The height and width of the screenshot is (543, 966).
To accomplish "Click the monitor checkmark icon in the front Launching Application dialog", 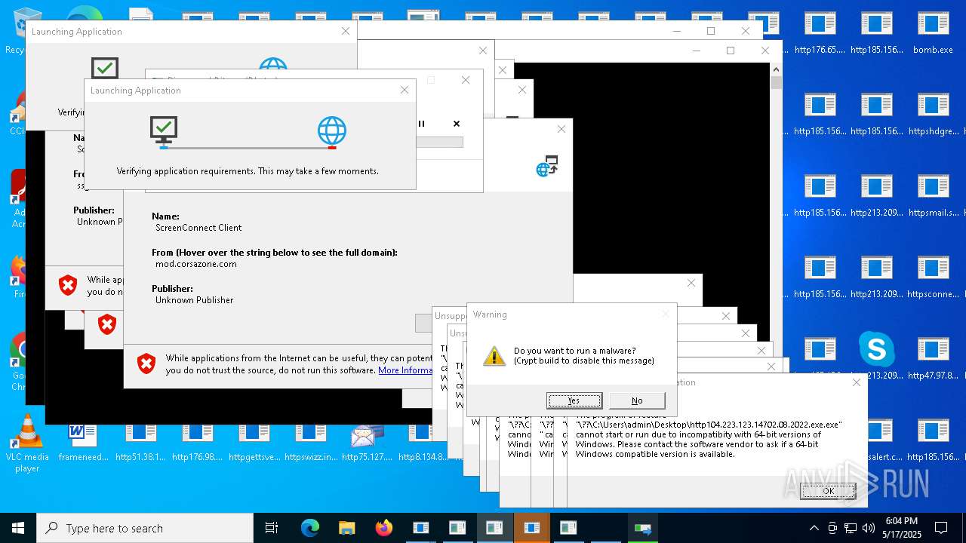I will 163,130.
